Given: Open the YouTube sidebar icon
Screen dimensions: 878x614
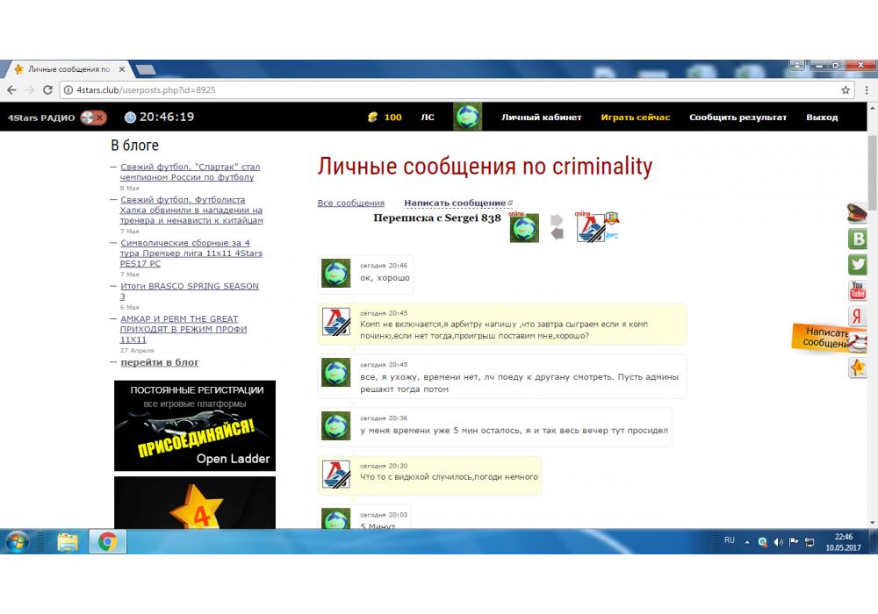Looking at the screenshot, I should pyautogui.click(x=857, y=290).
